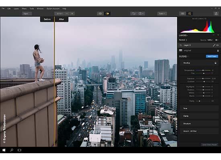The width and height of the screenshot is (221, 160).
Task: Open the Window menu
Action: pos(40,8)
